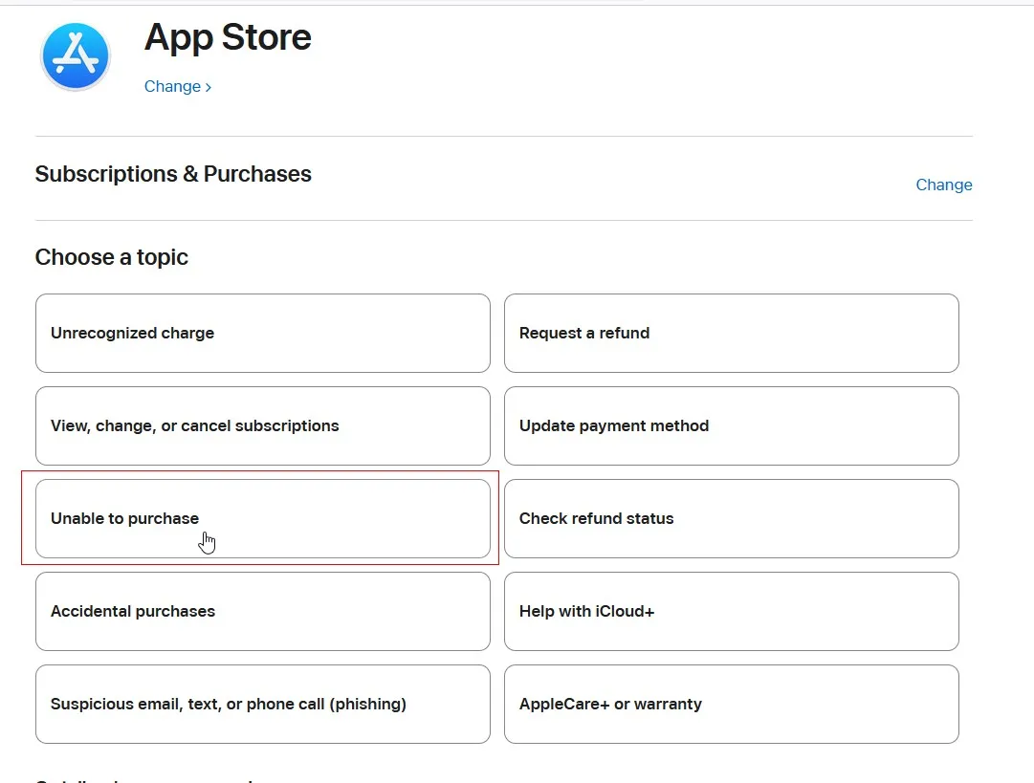Select the Unrecognized charge topic
This screenshot has height=783, width=1034.
(262, 333)
